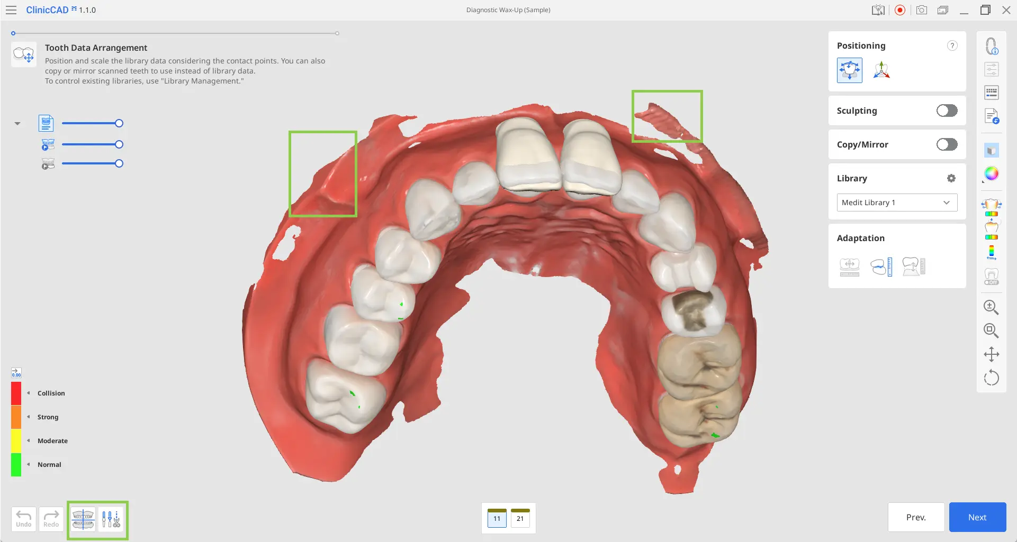Click the multi-window icon in title bar

click(x=943, y=10)
